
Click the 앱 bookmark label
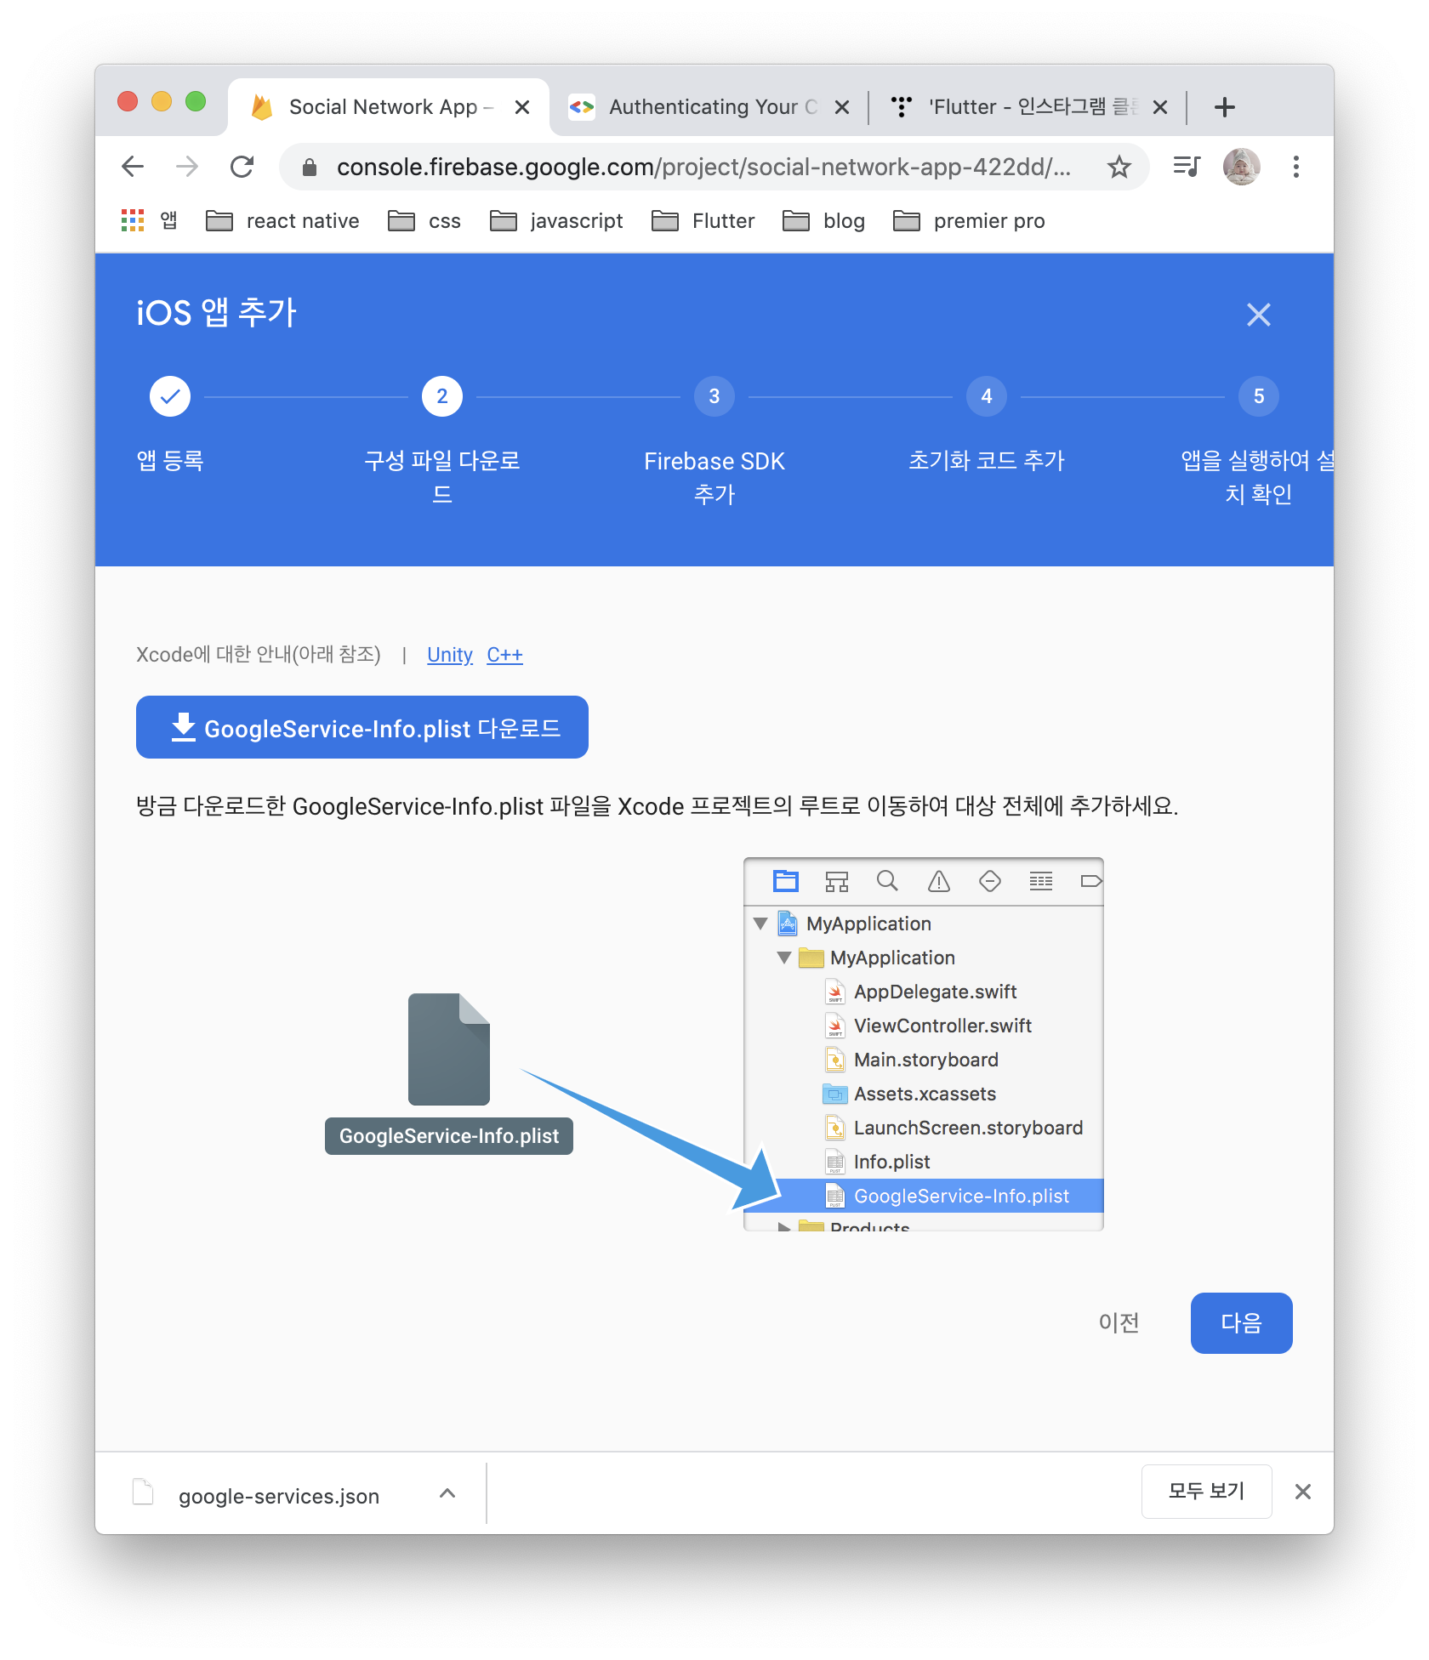(168, 221)
